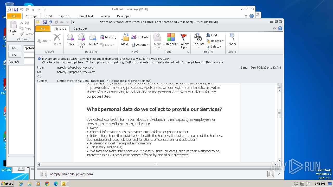Click the horizontal scrollbar thumb in message body
333x187 pixels.
[156, 164]
